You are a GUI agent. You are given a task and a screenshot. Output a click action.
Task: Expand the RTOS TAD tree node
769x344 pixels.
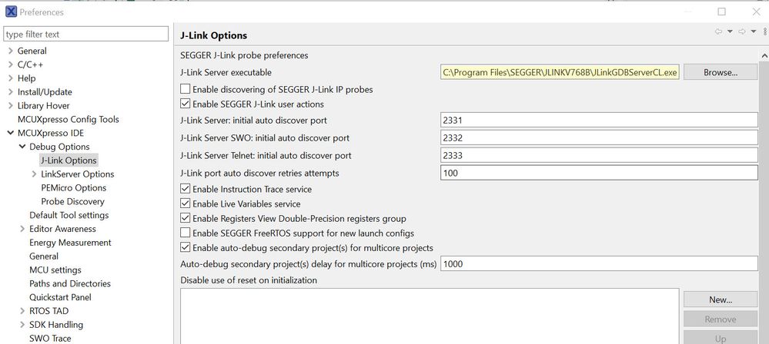pyautogui.click(x=22, y=311)
